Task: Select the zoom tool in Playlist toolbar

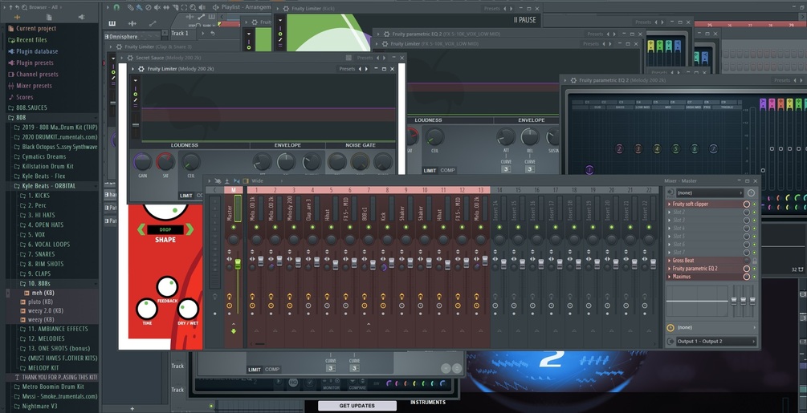Action: coord(193,7)
